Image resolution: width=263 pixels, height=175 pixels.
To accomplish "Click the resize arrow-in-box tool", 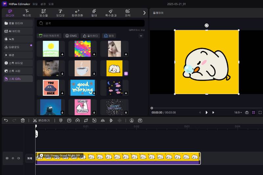I will tap(94, 120).
